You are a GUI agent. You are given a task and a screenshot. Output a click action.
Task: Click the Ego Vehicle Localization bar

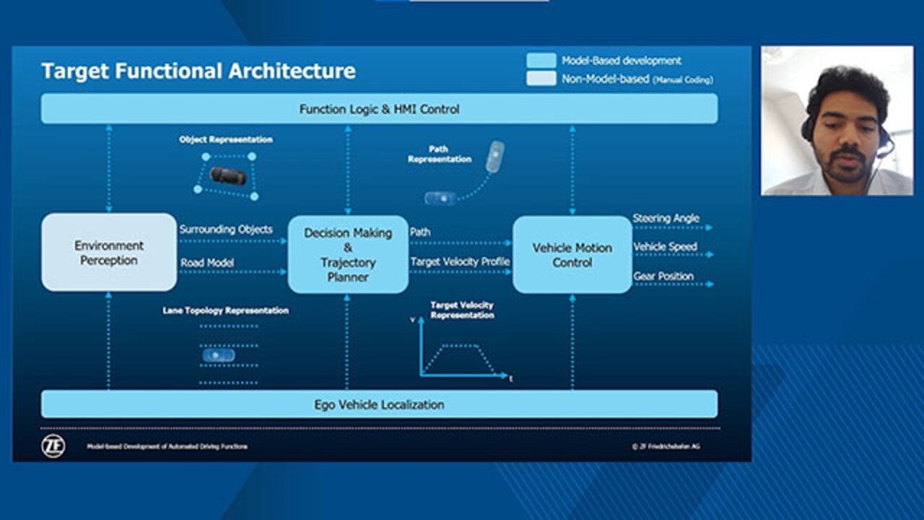pyautogui.click(x=380, y=404)
